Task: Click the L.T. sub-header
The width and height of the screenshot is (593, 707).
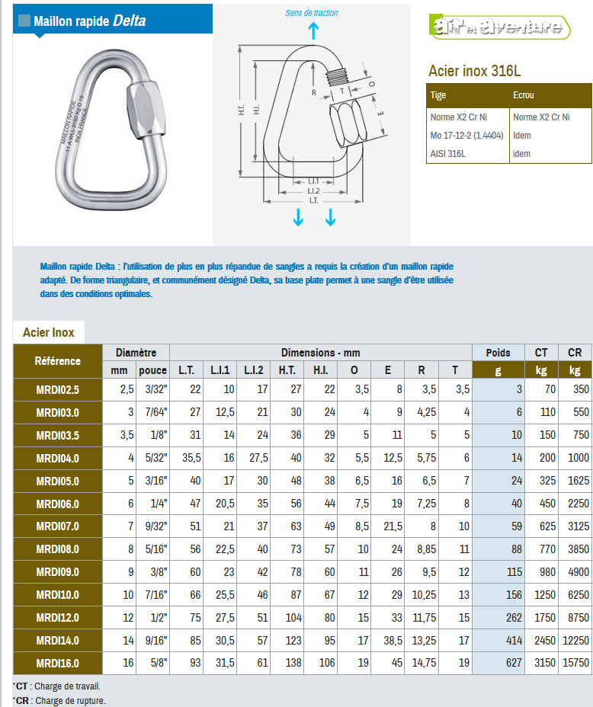Action: pos(186,370)
